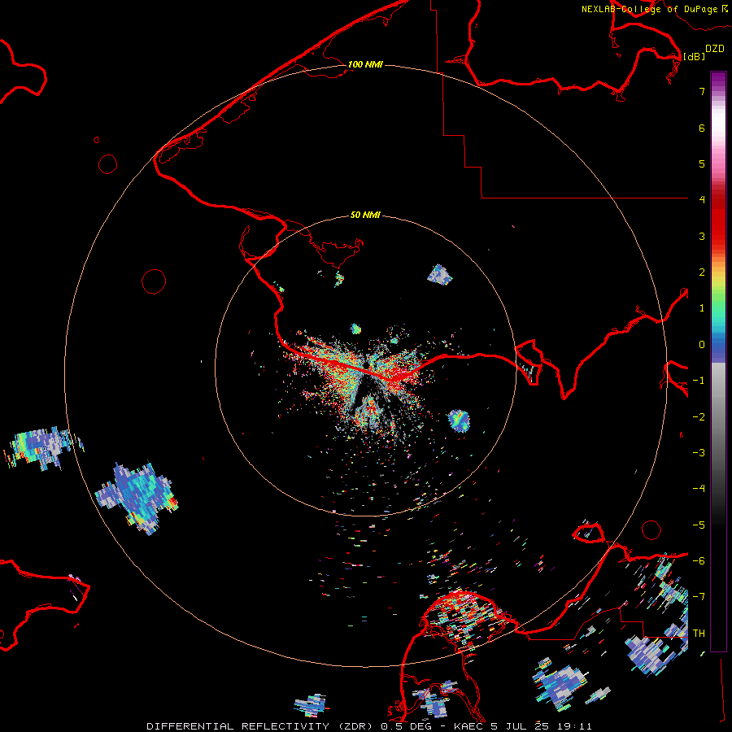Click the 100 NMI range ring label
Image resolution: width=732 pixels, height=732 pixels.
[x=365, y=64]
